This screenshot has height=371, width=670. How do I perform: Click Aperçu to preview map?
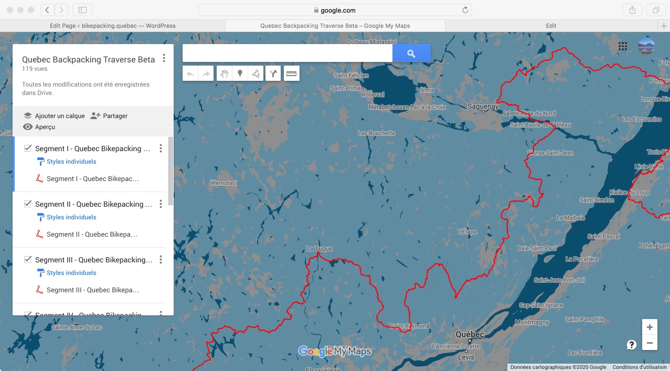click(45, 127)
